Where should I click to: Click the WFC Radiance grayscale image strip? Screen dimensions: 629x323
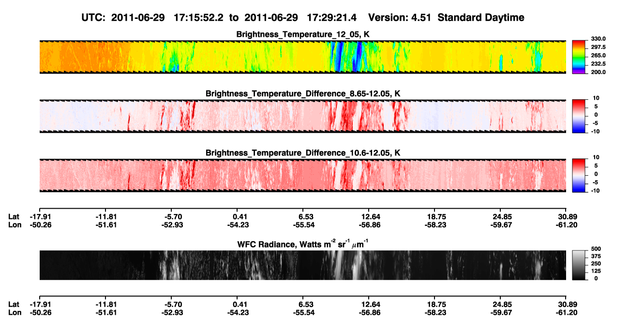pos(302,265)
